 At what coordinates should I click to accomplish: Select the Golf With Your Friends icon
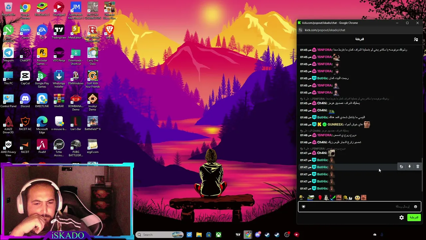(x=93, y=80)
